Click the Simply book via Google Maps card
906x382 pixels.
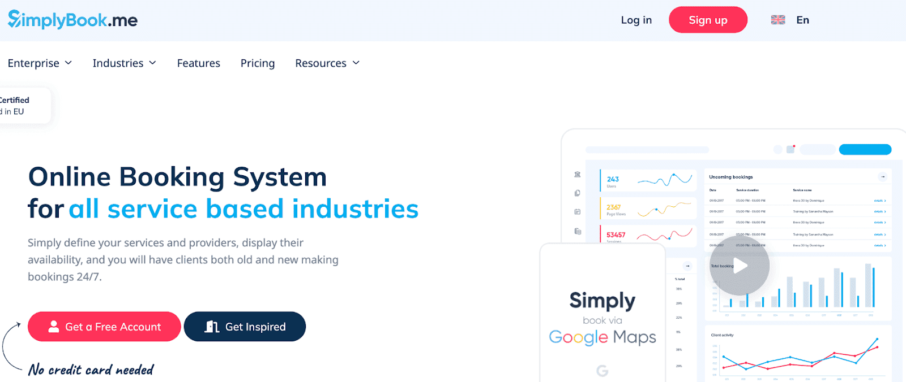tap(602, 313)
